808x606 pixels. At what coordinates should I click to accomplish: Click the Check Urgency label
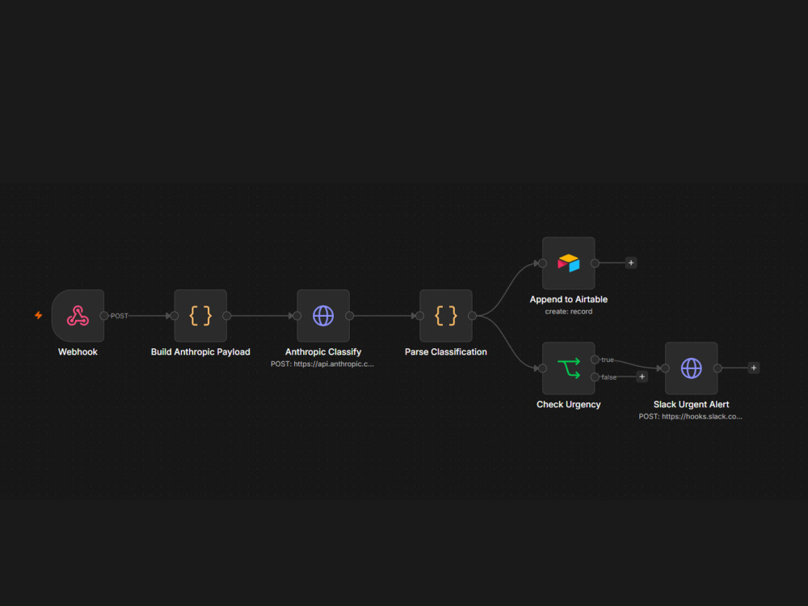click(568, 405)
